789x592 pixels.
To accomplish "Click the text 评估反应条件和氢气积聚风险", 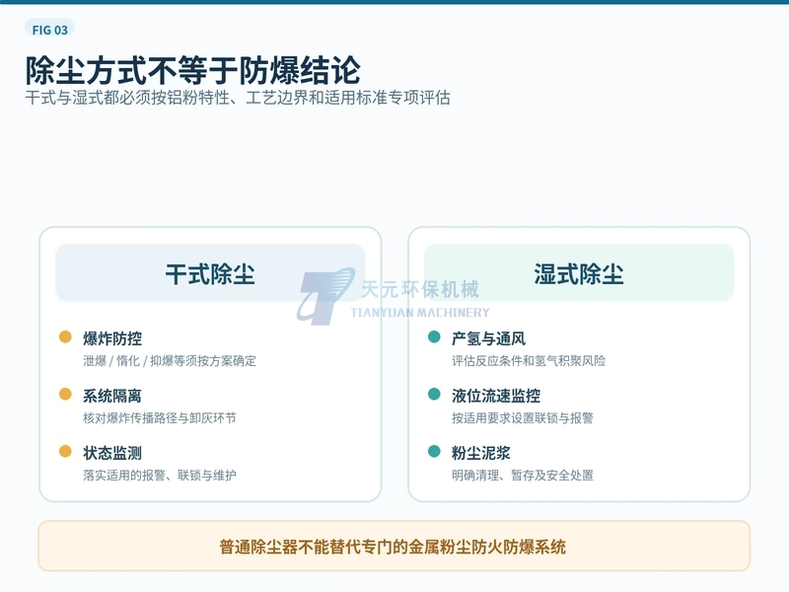I will click(529, 360).
